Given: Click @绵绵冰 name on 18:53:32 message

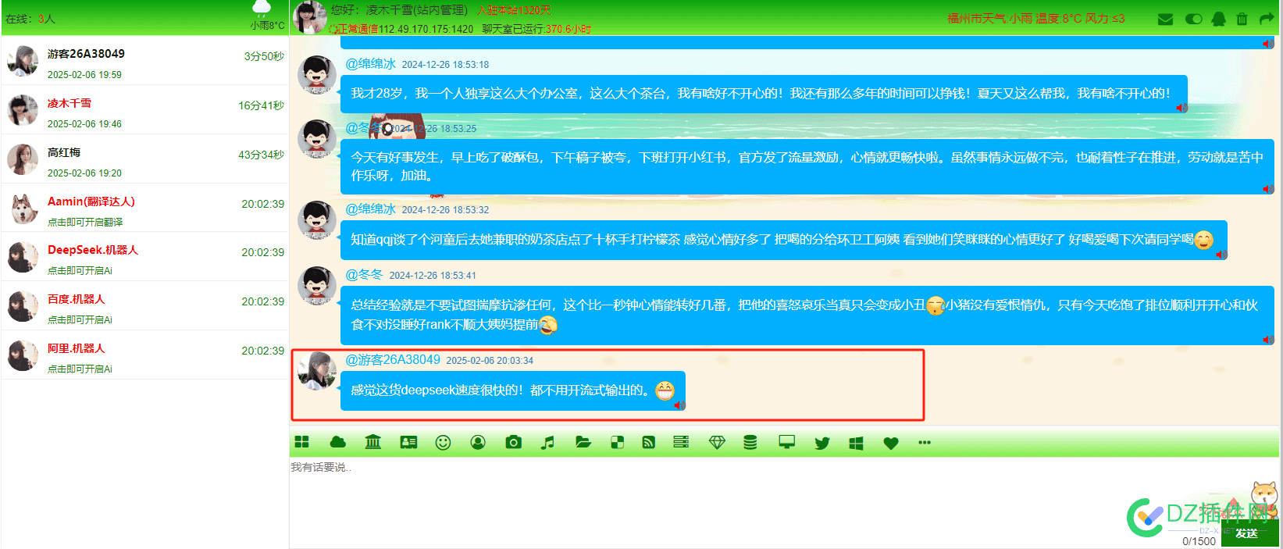Looking at the screenshot, I should (x=371, y=209).
